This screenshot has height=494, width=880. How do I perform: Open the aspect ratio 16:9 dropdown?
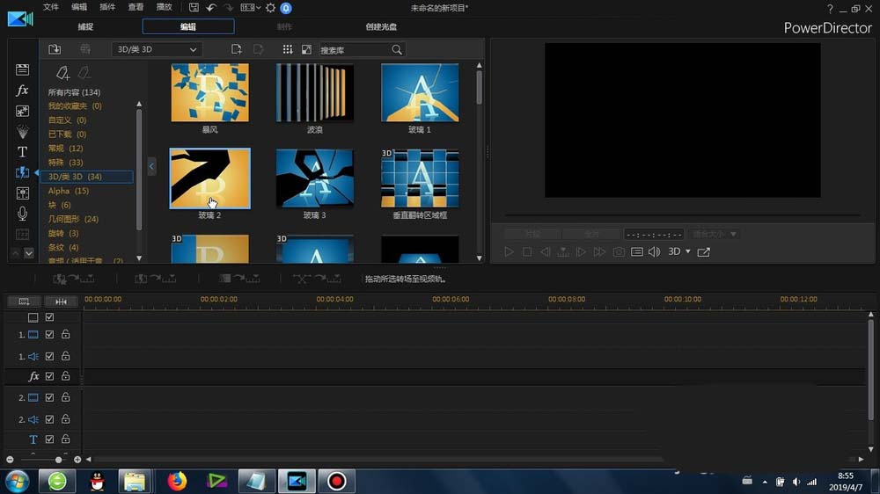tap(250, 7)
